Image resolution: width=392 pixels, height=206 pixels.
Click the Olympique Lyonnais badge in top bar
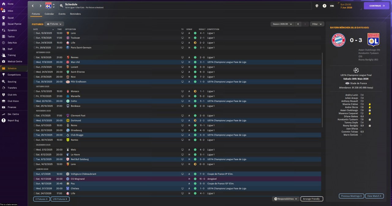48,6
